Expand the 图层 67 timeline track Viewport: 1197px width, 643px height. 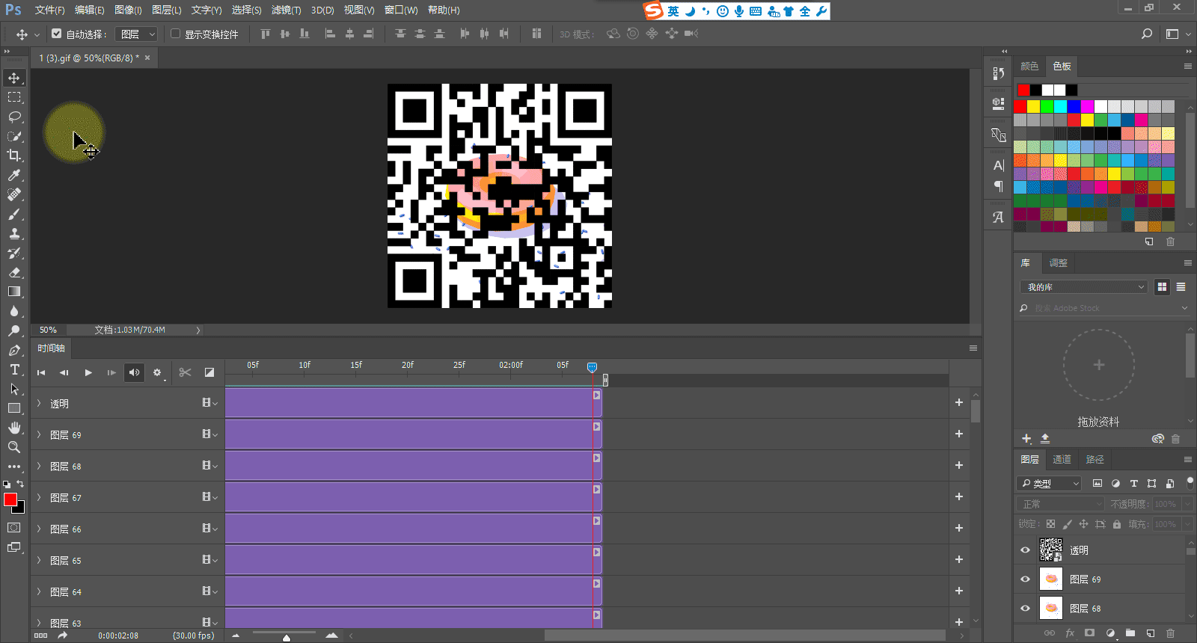pyautogui.click(x=39, y=497)
